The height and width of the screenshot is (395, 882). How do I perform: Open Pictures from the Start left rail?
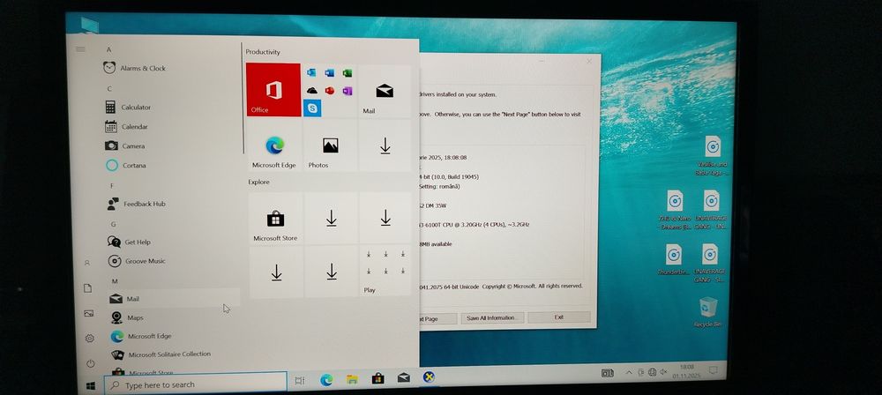(x=89, y=313)
